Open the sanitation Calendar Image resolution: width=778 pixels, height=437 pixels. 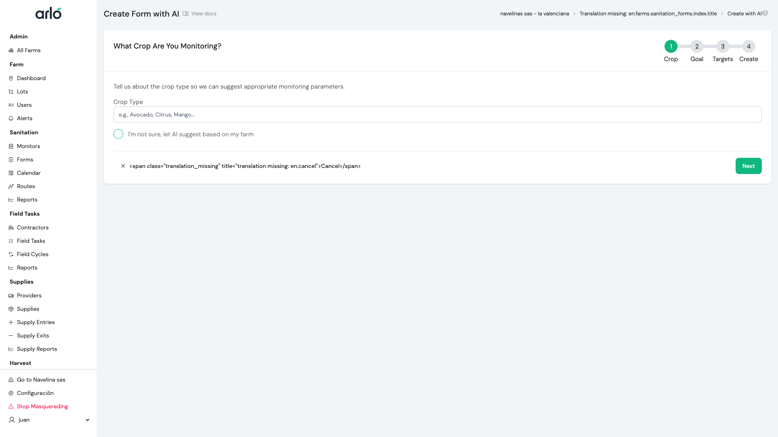(28, 173)
